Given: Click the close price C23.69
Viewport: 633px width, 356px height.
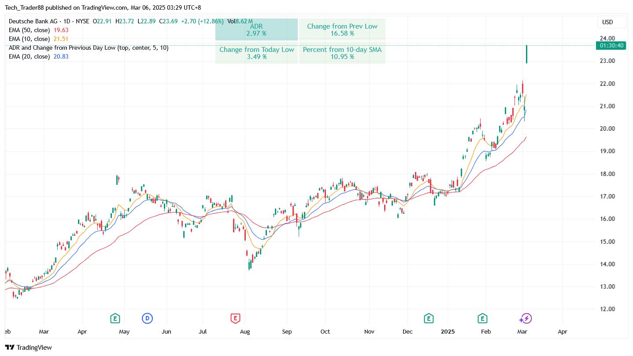Looking at the screenshot, I should point(169,21).
